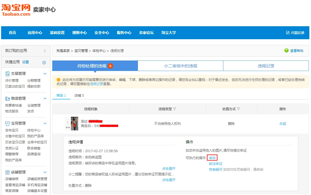Click the 交易管理 section icon

coord(8,74)
